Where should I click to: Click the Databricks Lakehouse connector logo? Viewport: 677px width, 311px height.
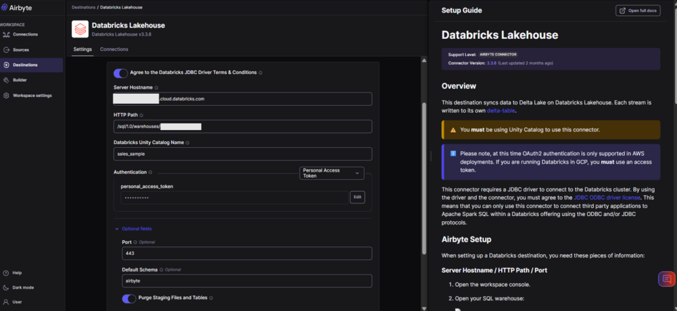coord(80,29)
